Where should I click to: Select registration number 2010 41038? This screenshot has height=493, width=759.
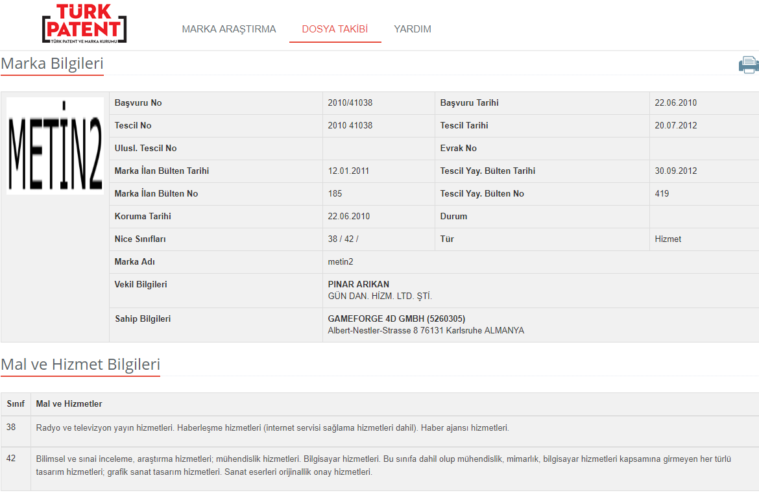(x=350, y=125)
